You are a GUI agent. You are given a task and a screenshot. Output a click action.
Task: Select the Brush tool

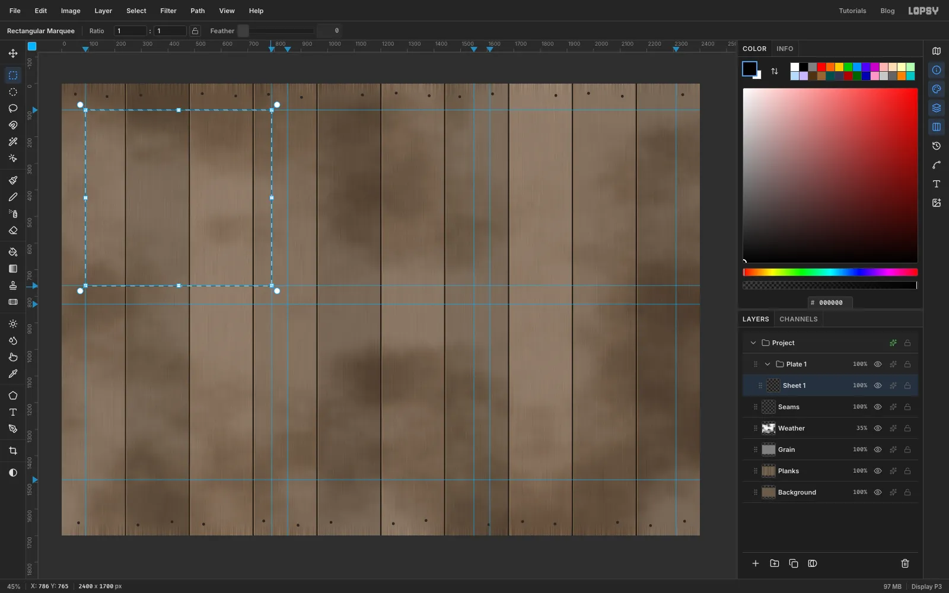coord(13,180)
